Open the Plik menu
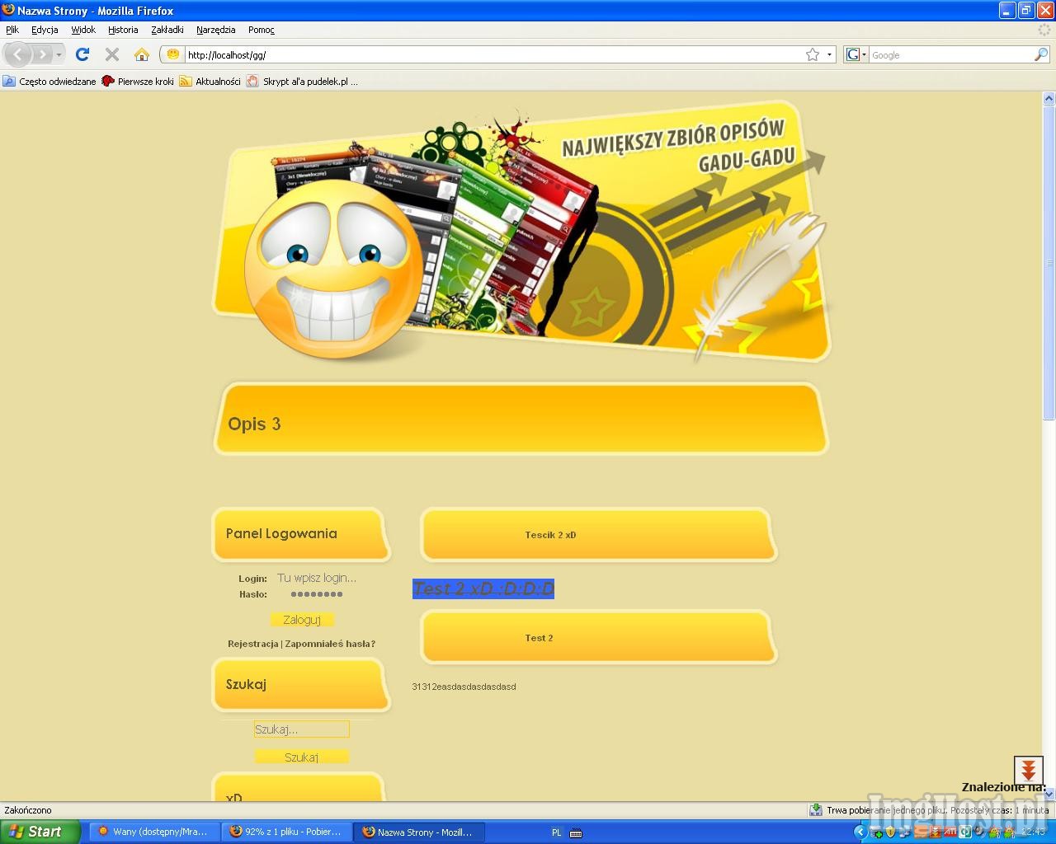The image size is (1056, 844). click(12, 30)
